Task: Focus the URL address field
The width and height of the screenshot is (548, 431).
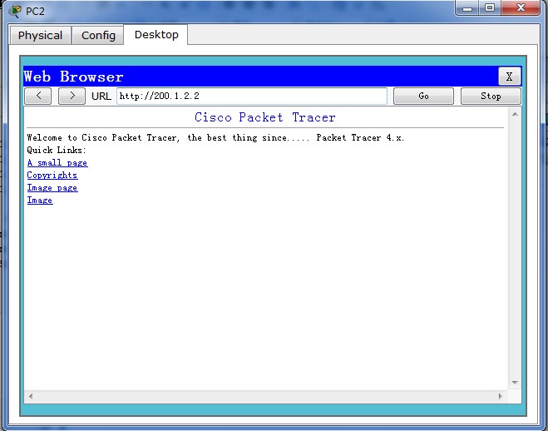Action: tap(252, 96)
